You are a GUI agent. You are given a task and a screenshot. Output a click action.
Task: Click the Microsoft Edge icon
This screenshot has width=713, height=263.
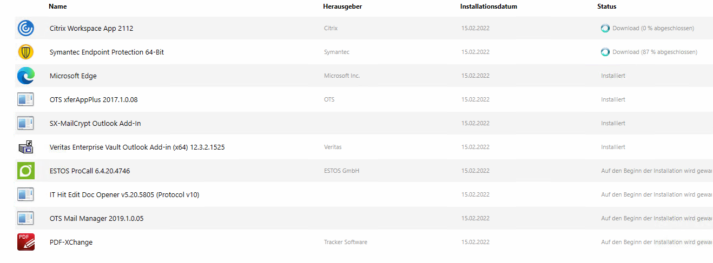[26, 76]
